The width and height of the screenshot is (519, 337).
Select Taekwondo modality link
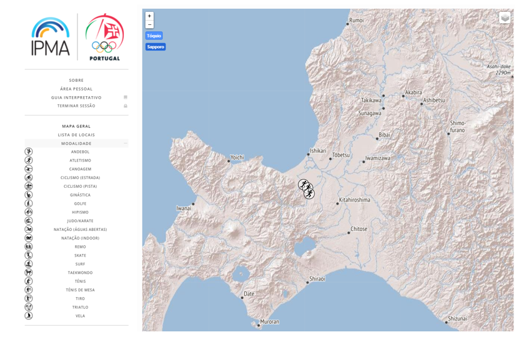coord(81,273)
